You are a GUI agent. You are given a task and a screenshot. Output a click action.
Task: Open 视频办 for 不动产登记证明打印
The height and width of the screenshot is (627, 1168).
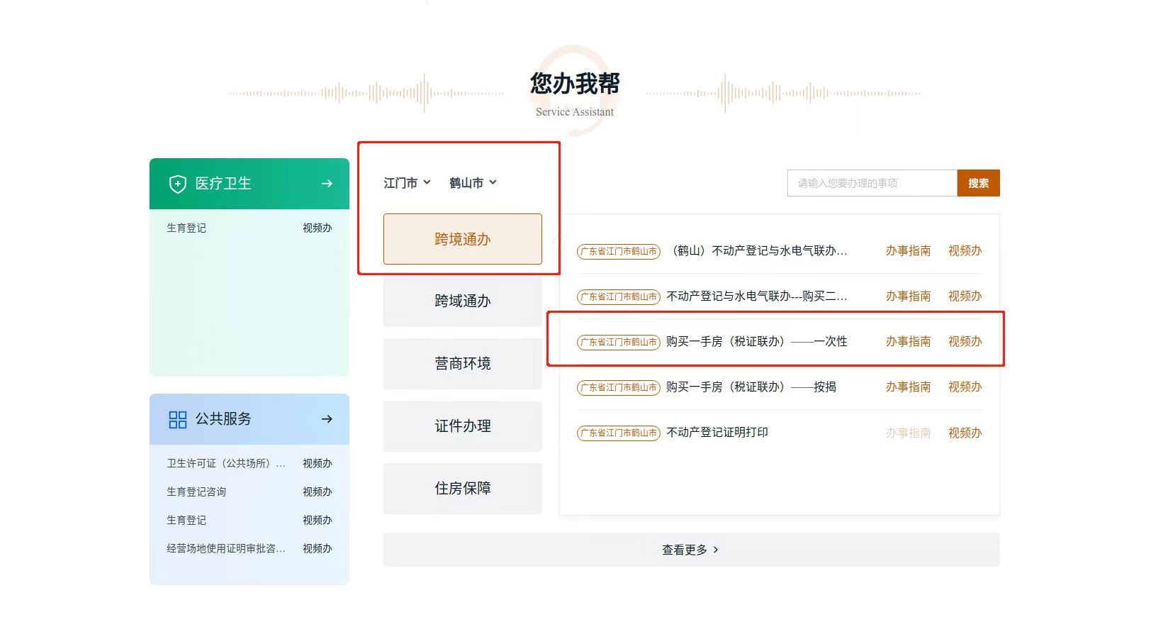[965, 433]
